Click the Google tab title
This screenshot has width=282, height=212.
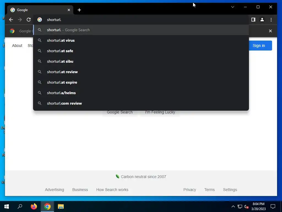point(22,10)
